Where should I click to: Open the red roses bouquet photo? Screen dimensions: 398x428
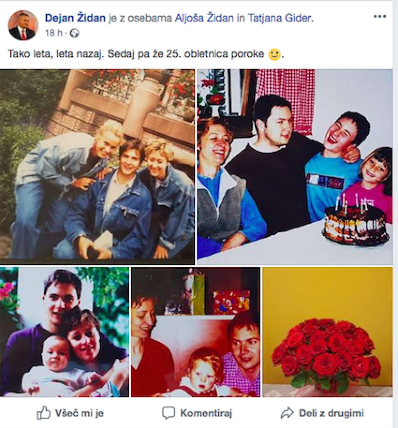[x=327, y=332]
